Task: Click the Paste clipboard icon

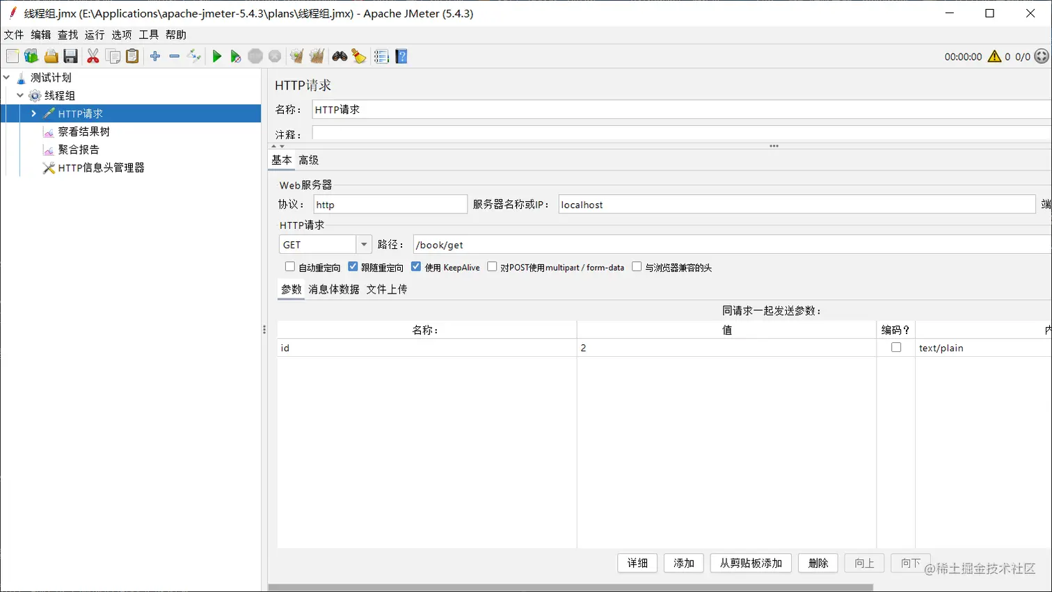Action: (x=132, y=56)
